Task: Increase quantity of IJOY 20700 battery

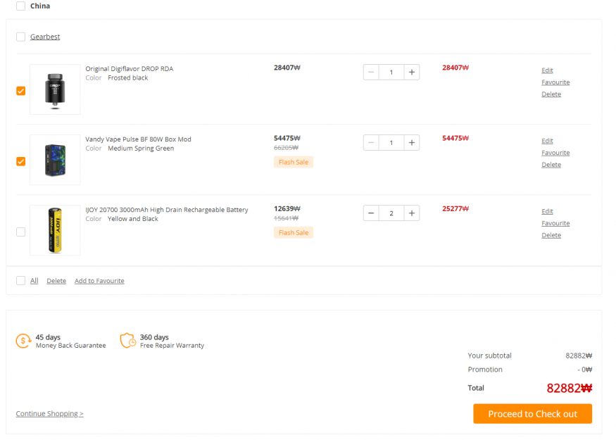Action: [x=411, y=213]
